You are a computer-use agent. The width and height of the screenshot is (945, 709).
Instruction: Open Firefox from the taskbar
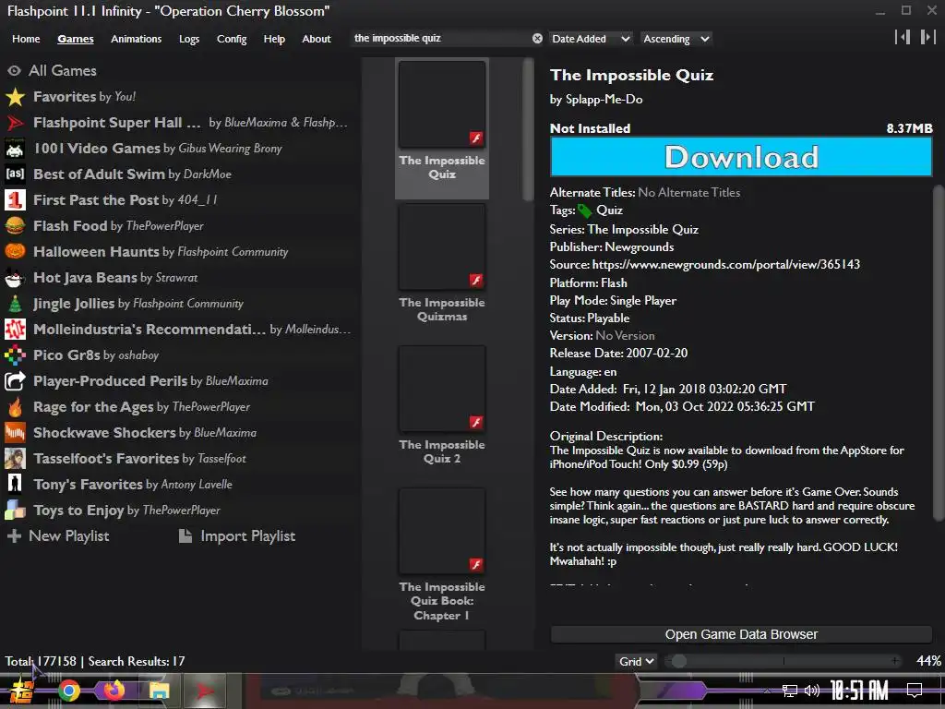click(x=114, y=691)
